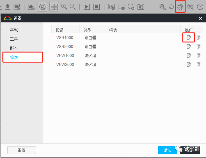View image details for VSR2000 row
The image size is (206, 158).
tap(198, 47)
